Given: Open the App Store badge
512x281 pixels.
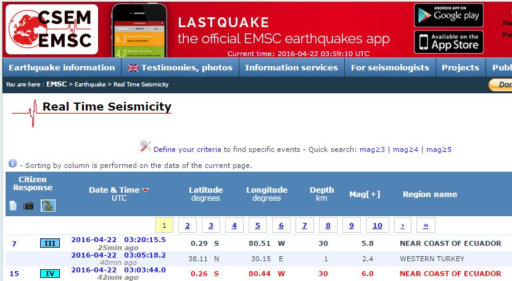Looking at the screenshot, I should (x=448, y=42).
